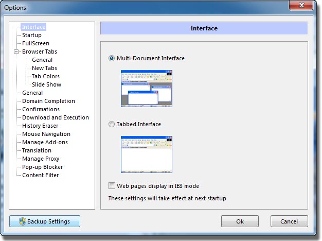Open the History Eraser section
This screenshot has height=241, width=322.
(40, 126)
